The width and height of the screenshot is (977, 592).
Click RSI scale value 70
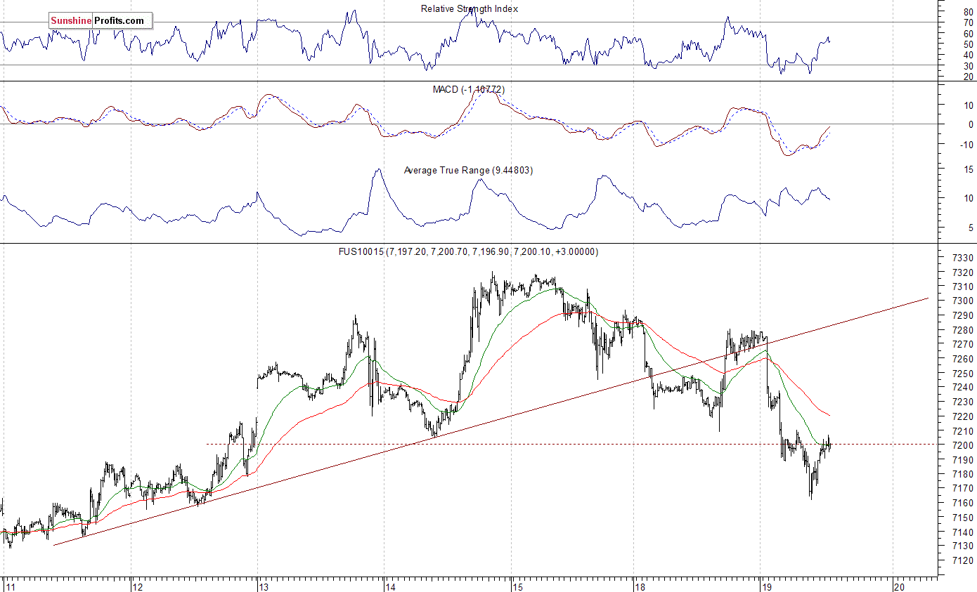coord(969,23)
